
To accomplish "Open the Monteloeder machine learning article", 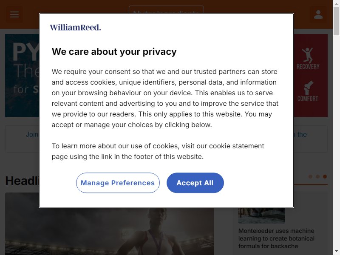I will point(276,238).
